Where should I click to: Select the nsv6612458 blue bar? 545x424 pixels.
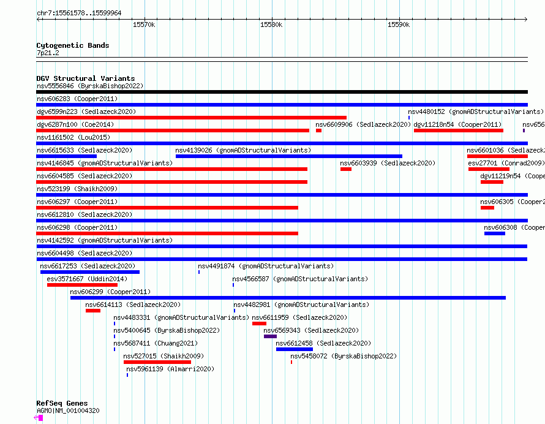click(x=295, y=349)
